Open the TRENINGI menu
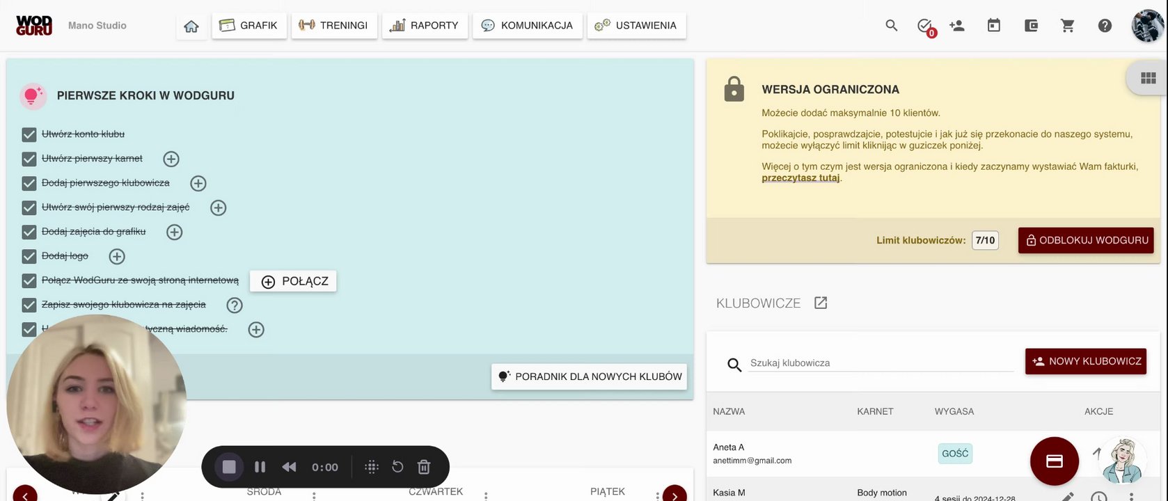 click(x=334, y=26)
